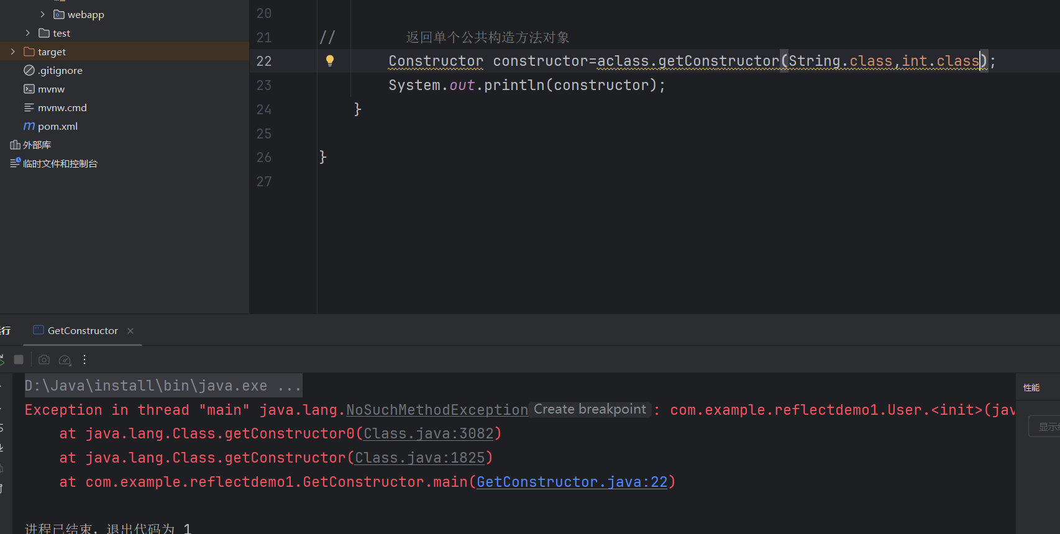Click the Constructor type name on line 22
The image size is (1060, 534).
point(436,61)
